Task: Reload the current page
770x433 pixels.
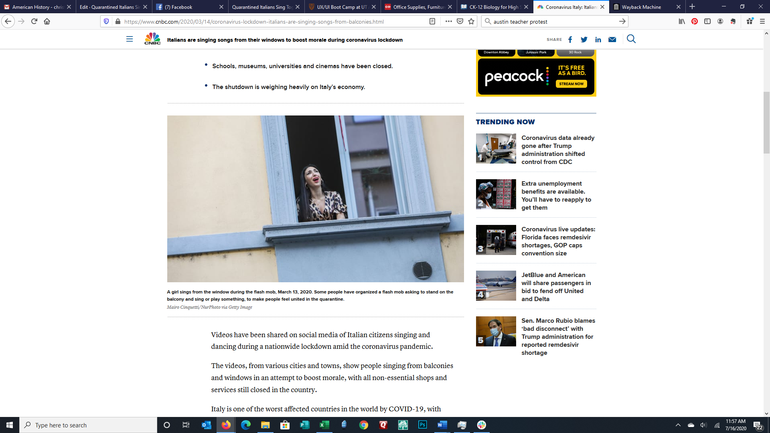Action: (34, 21)
